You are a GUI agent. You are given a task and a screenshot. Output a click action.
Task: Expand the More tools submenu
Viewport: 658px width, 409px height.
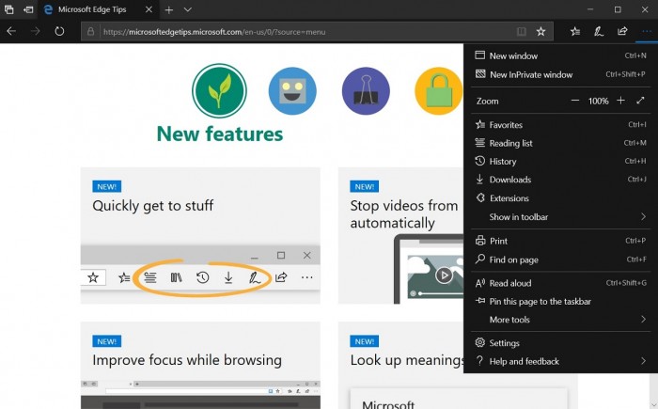(560, 320)
